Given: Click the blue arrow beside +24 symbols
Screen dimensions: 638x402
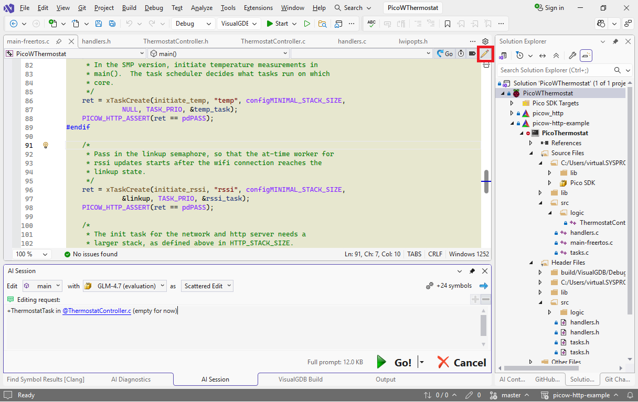Looking at the screenshot, I should [484, 286].
